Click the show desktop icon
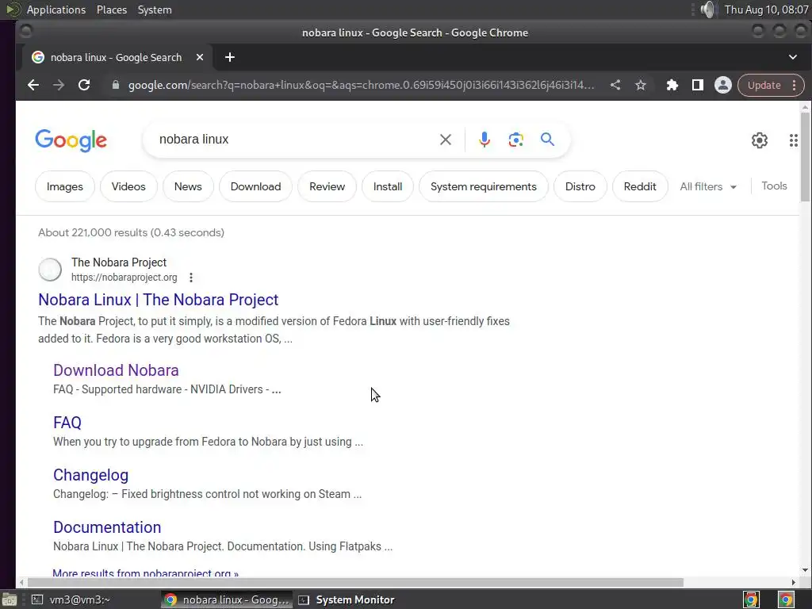The height and width of the screenshot is (609, 812). pos(9,599)
